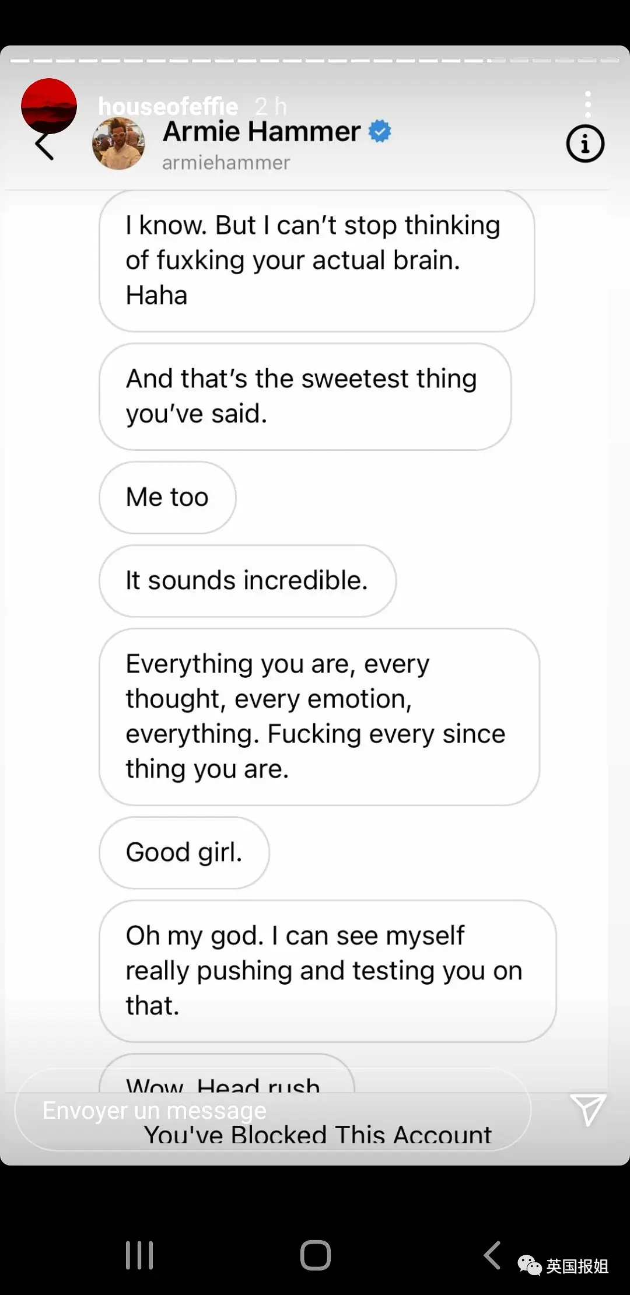The width and height of the screenshot is (630, 1295).
Task: Select the 'Me too' message bubble
Action: [x=167, y=498]
